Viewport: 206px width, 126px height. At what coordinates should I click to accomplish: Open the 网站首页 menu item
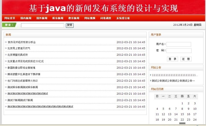(10, 18)
